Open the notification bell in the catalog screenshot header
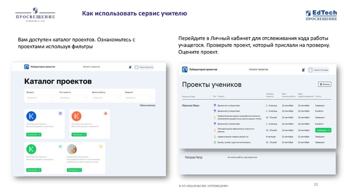The height and width of the screenshot is (193, 344). (x=130, y=67)
